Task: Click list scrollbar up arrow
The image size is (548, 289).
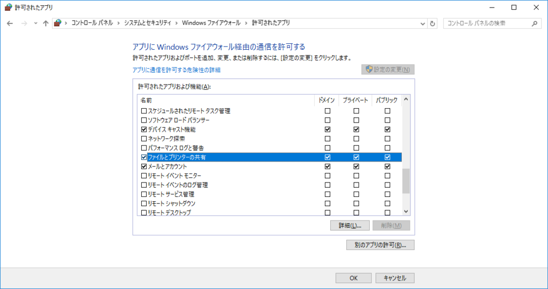Action: (406, 99)
